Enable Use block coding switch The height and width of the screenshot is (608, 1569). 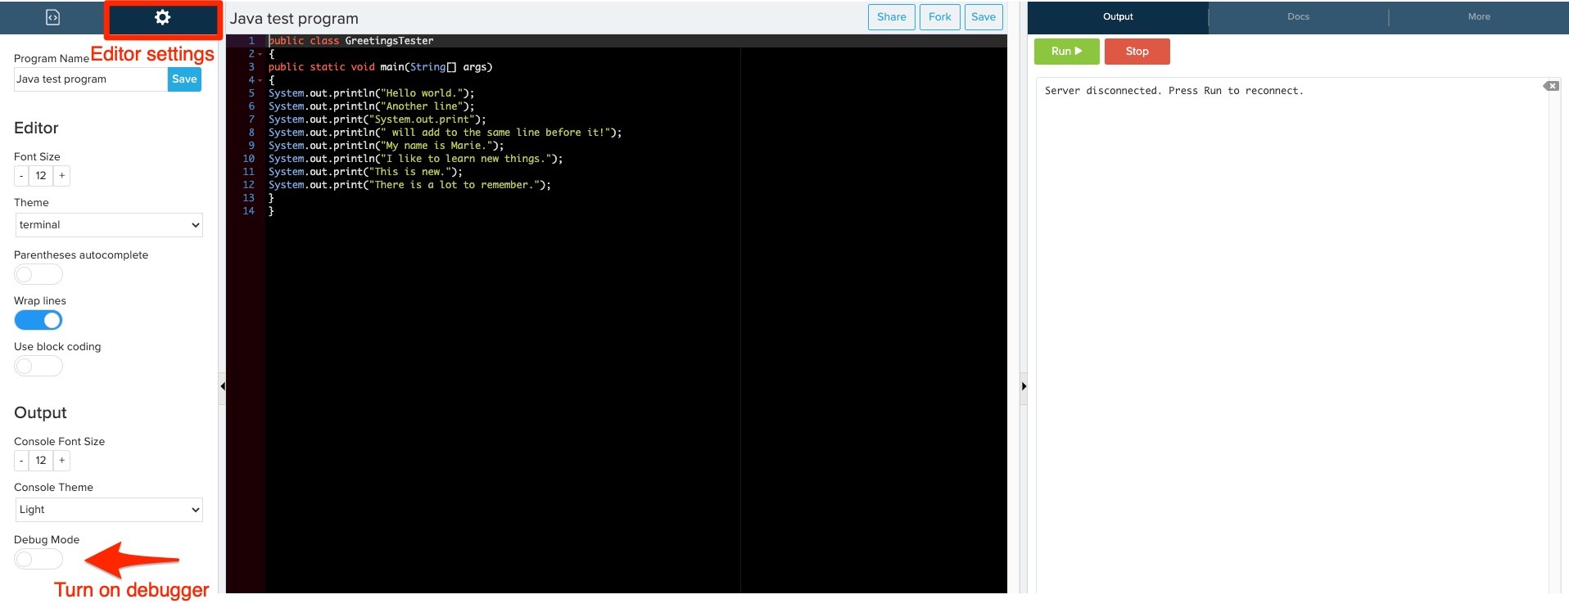point(38,366)
